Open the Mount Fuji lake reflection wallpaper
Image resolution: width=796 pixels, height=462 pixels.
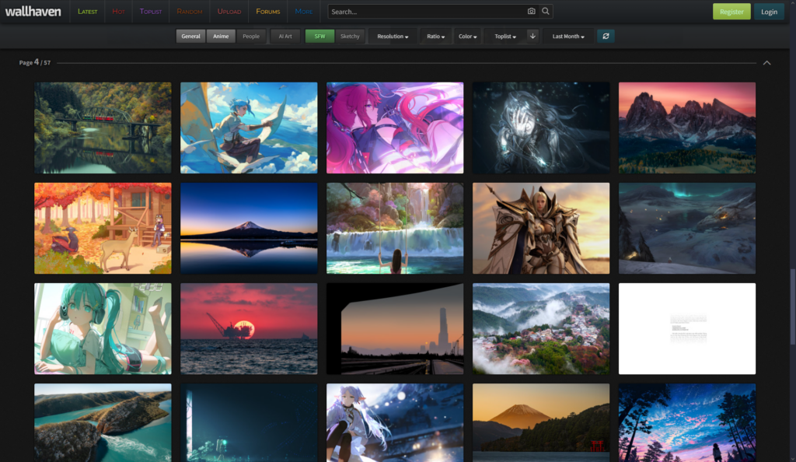(249, 229)
